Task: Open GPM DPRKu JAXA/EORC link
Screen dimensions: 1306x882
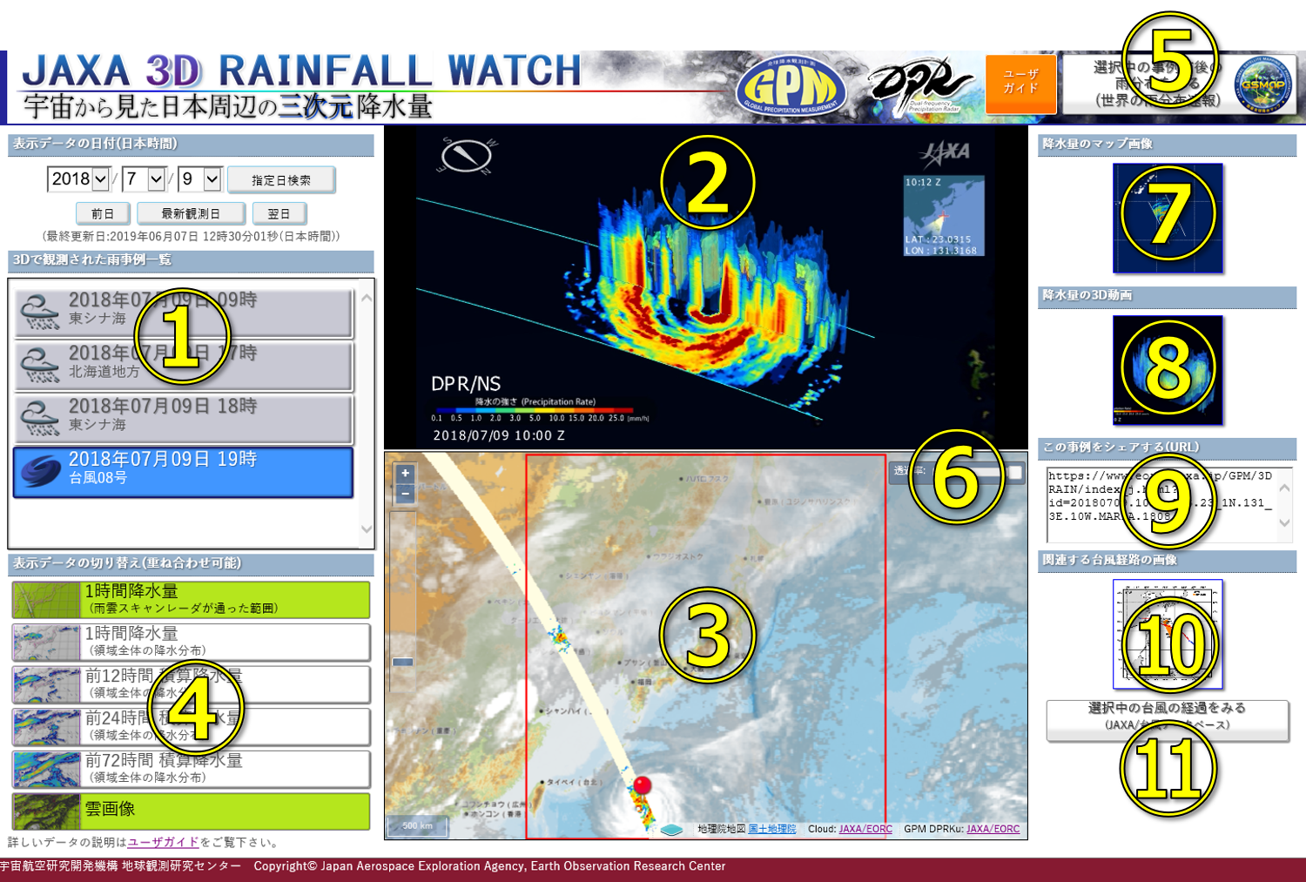Action: tap(993, 829)
